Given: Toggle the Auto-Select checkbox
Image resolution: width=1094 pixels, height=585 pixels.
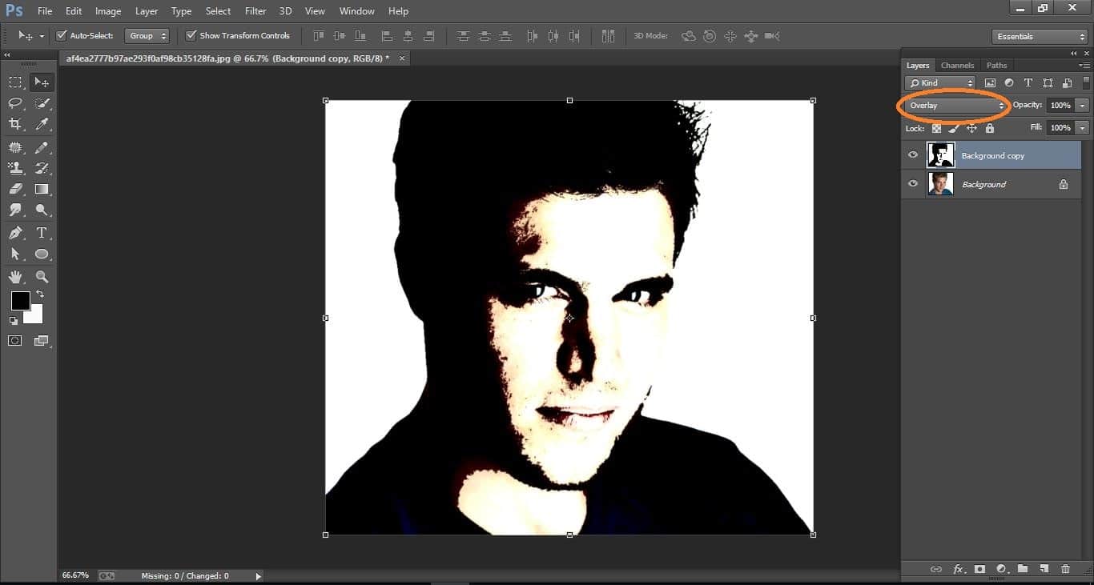Looking at the screenshot, I should coord(61,35).
